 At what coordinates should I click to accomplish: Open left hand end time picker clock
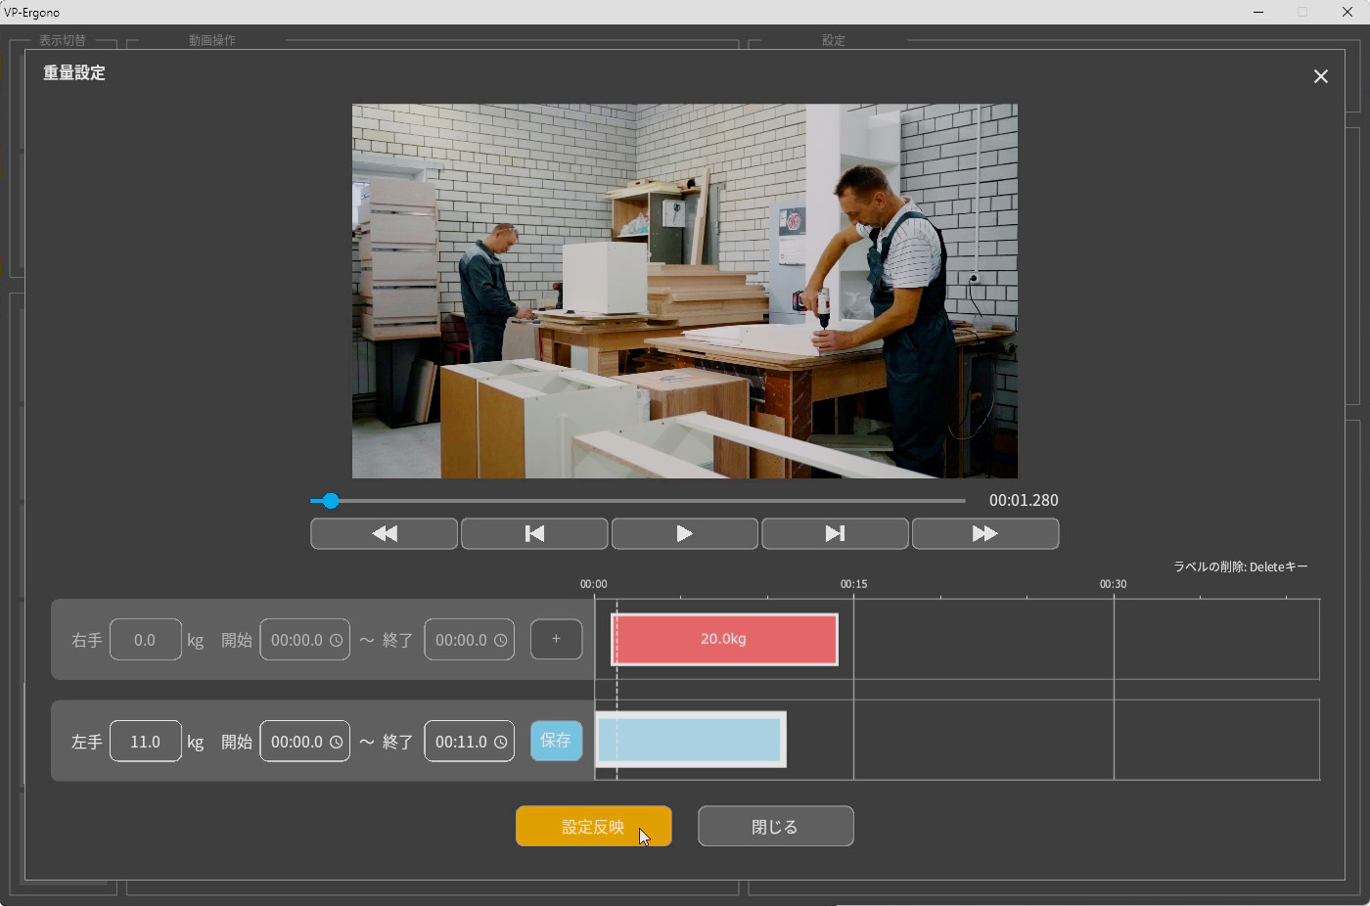tap(500, 742)
